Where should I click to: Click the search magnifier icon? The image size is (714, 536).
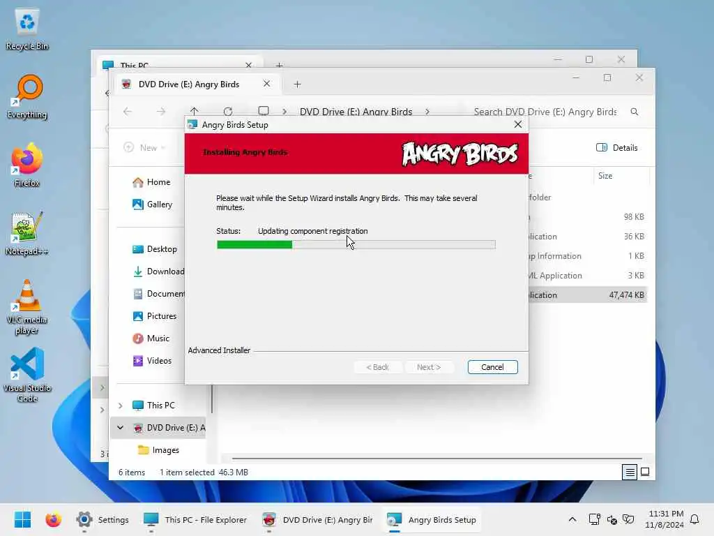pos(635,112)
